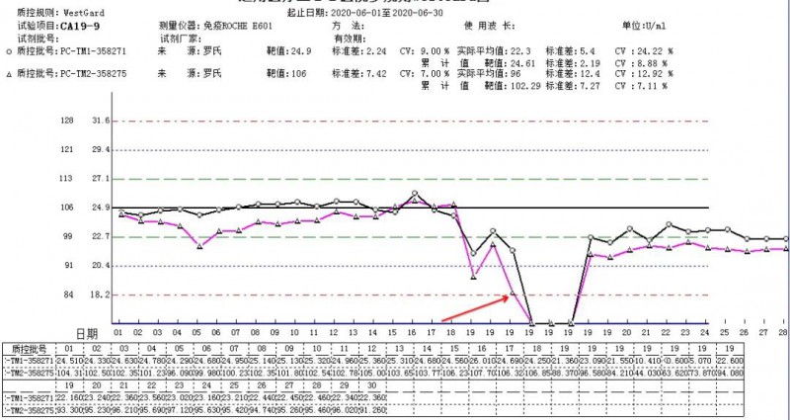Click the cumulative target '靶值:24.61'
790x420 pixels.
511,63
